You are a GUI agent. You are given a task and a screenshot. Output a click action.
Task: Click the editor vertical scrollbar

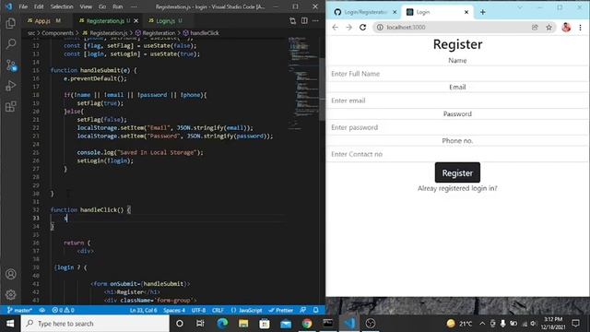coord(322,89)
